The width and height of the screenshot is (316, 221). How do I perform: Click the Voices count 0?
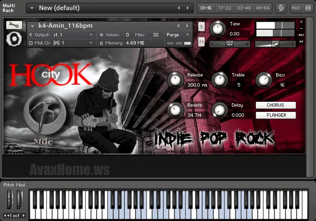tap(127, 35)
